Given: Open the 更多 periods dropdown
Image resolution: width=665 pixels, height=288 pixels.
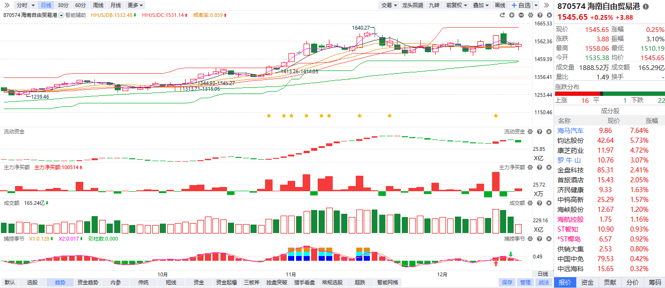Looking at the screenshot, I should pos(135,5).
